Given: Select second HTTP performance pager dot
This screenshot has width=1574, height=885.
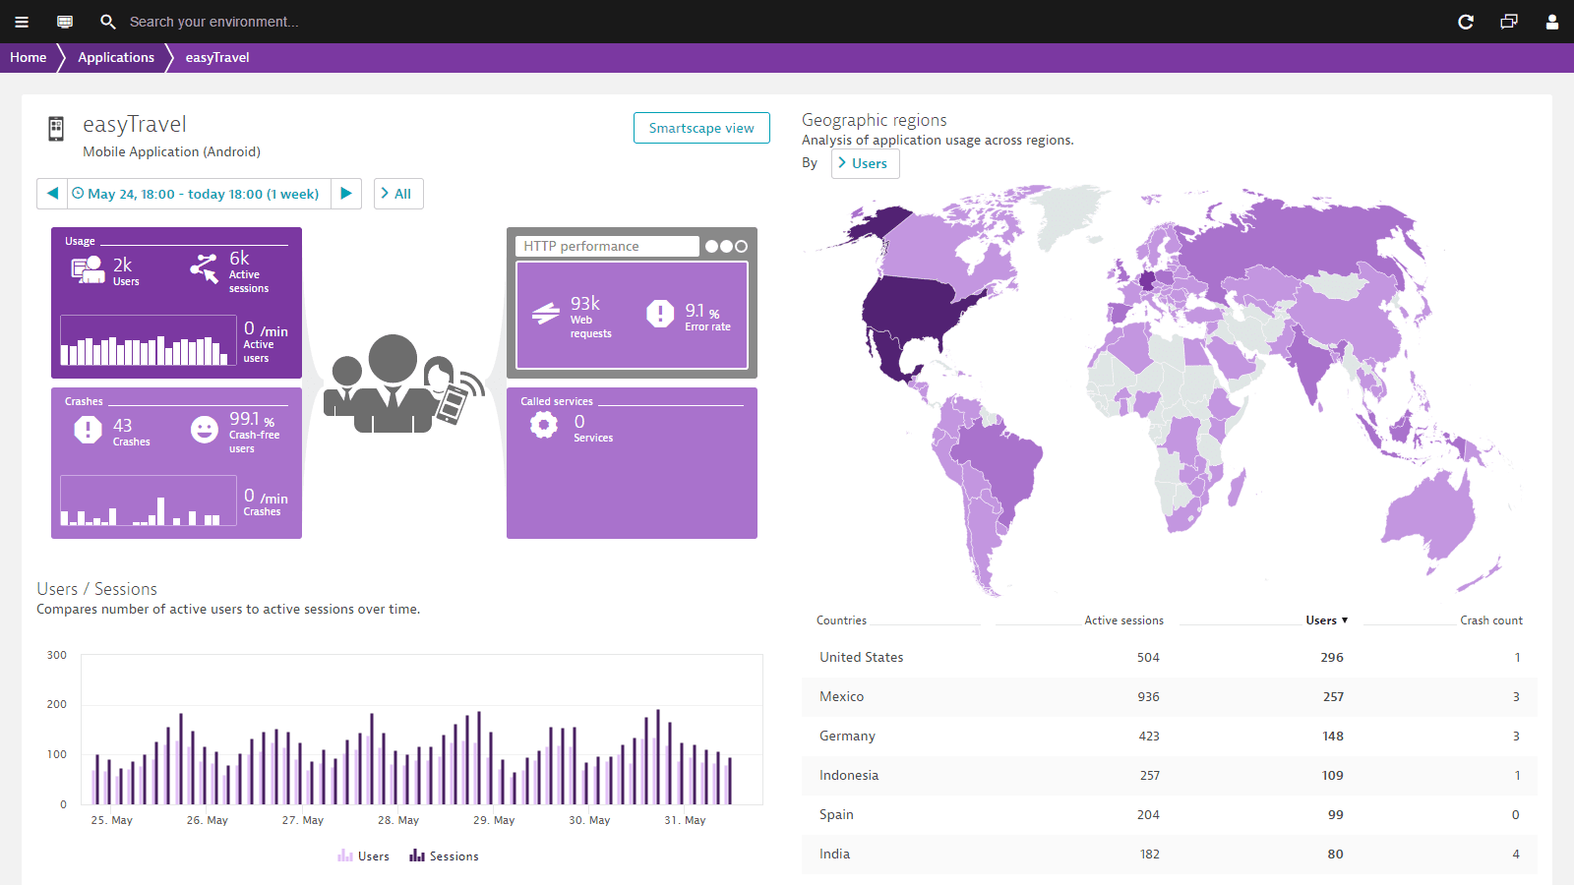Looking at the screenshot, I should pyautogui.click(x=727, y=247).
